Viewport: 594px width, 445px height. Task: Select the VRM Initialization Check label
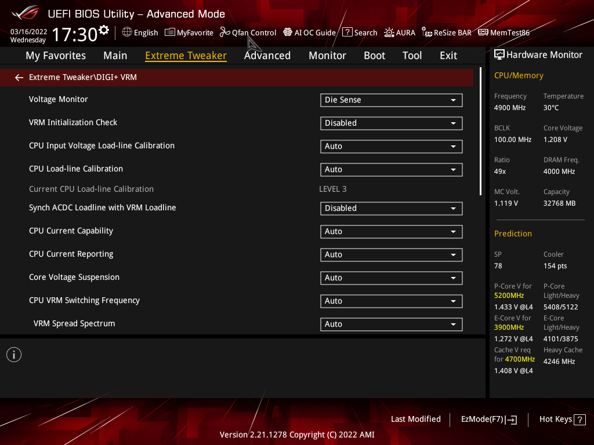[x=73, y=122]
